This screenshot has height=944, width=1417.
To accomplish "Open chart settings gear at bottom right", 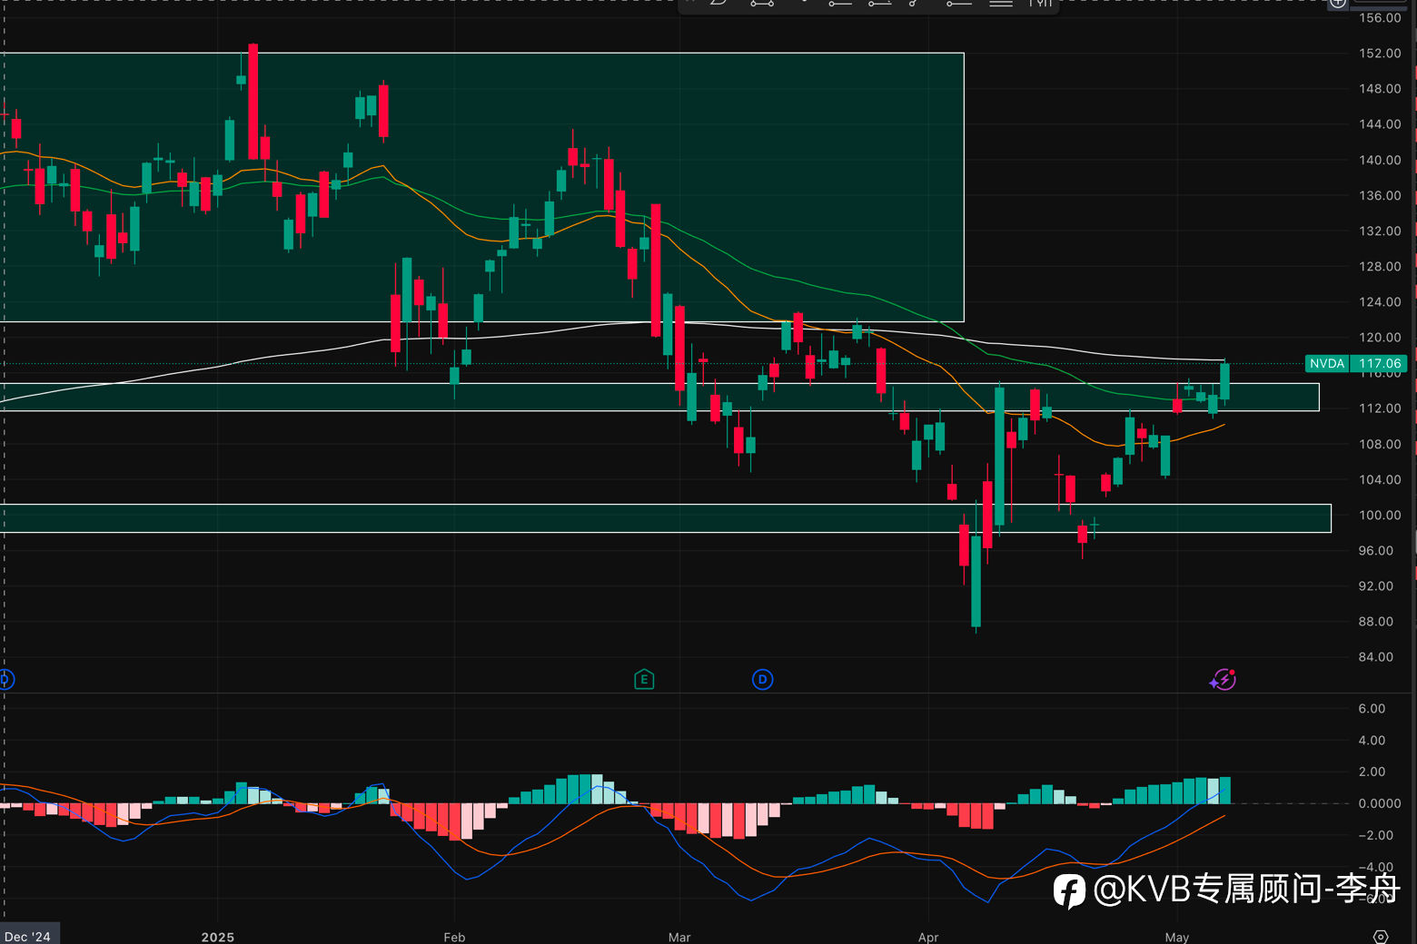I will 1381,937.
